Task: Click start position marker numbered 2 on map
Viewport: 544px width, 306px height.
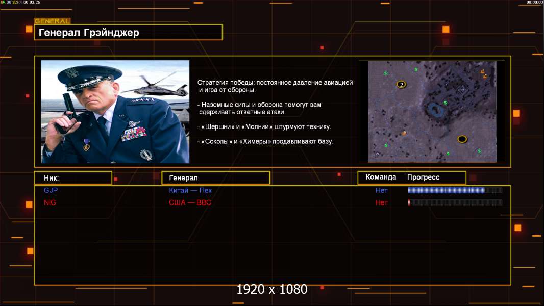Action: click(401, 84)
